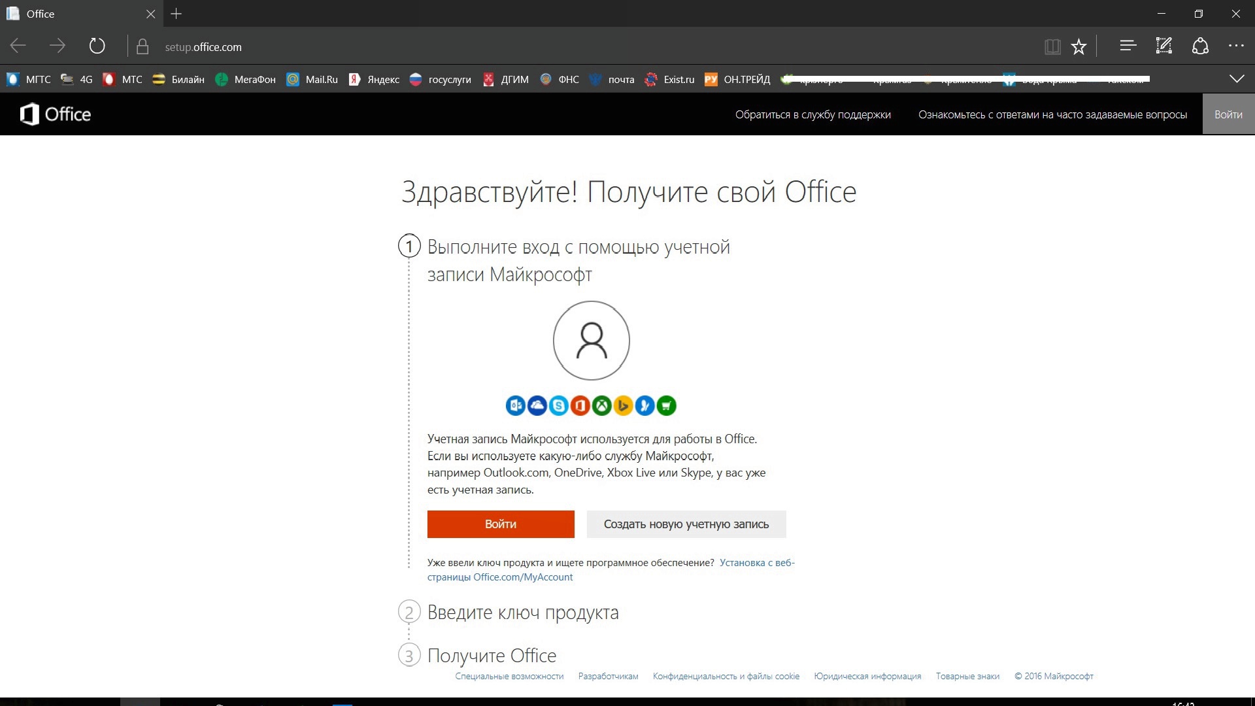
Task: Click Создать новую учетную запись button
Action: click(686, 524)
